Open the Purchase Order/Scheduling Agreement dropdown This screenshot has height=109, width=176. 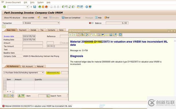click(43, 73)
